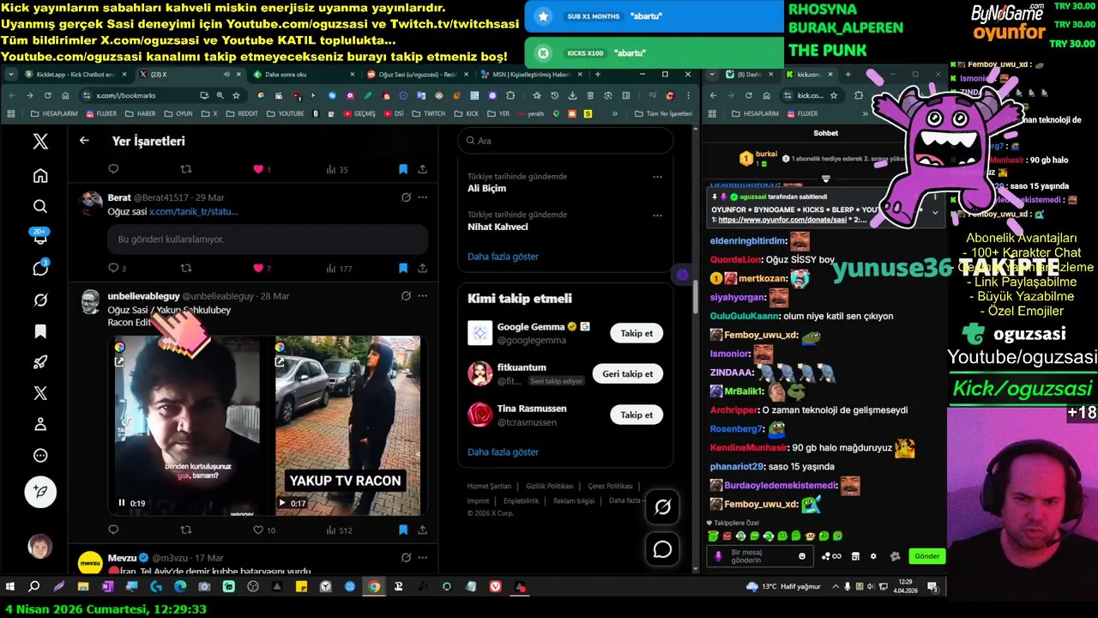The image size is (1098, 618).
Task: Click the Ara search field on X
Action: click(x=565, y=141)
